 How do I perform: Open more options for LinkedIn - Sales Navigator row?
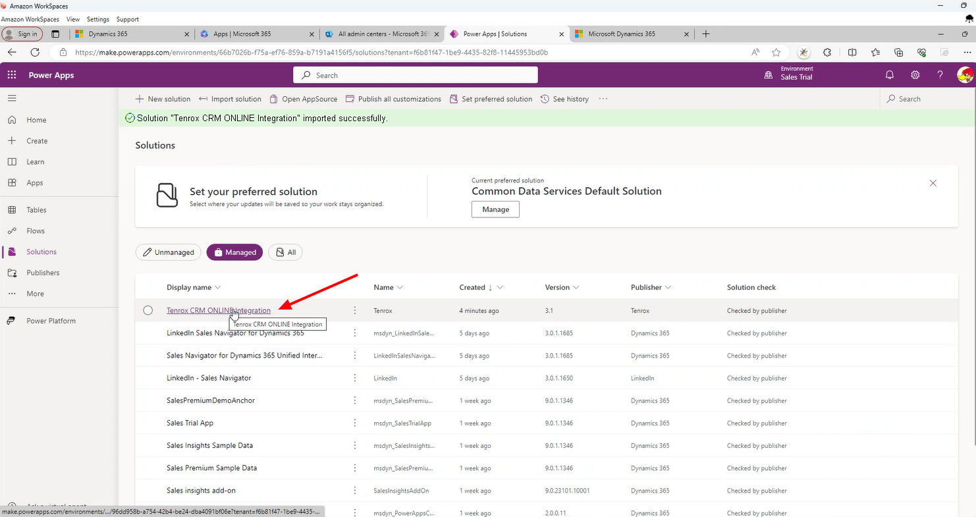(355, 378)
